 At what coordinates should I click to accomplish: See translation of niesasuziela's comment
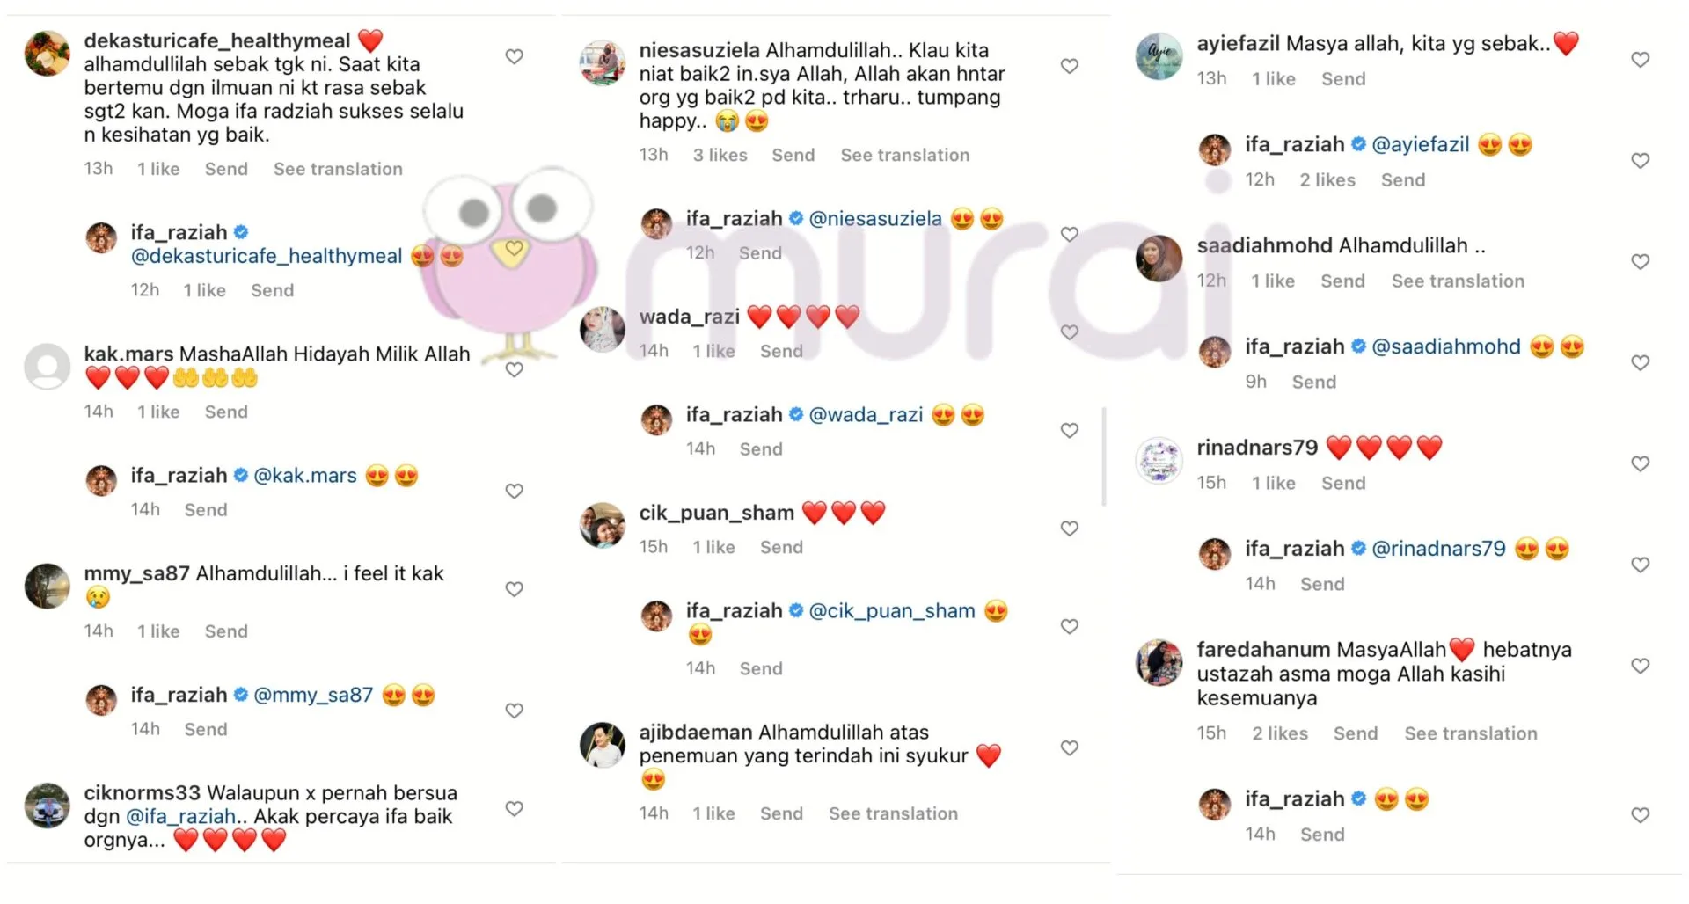click(905, 156)
